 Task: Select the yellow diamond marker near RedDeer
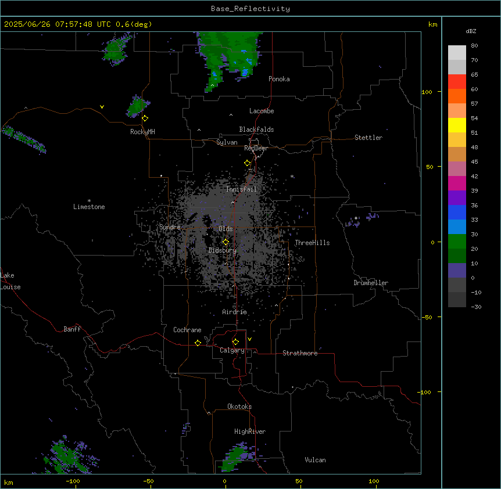pos(248,163)
